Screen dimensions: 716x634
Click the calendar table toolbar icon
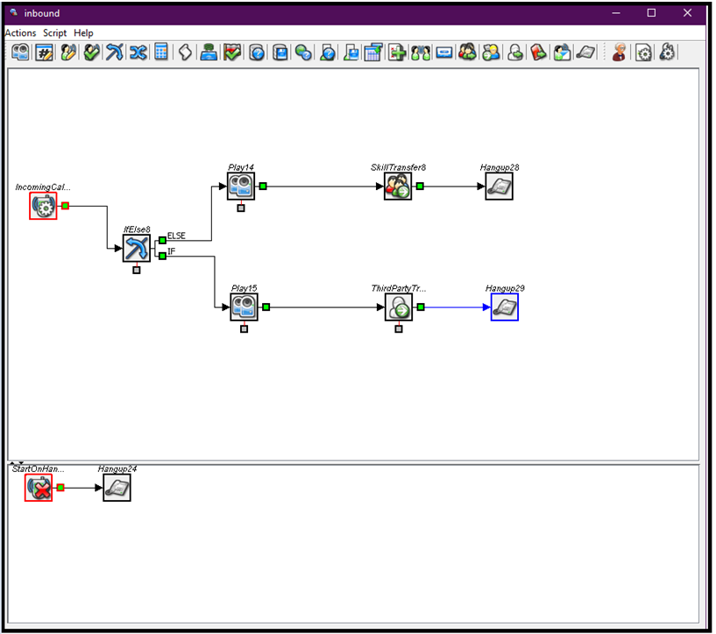pyautogui.click(x=373, y=53)
